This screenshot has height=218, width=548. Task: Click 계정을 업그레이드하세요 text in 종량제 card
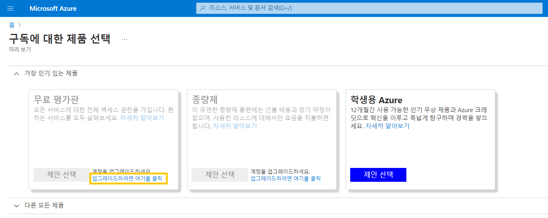(x=280, y=171)
